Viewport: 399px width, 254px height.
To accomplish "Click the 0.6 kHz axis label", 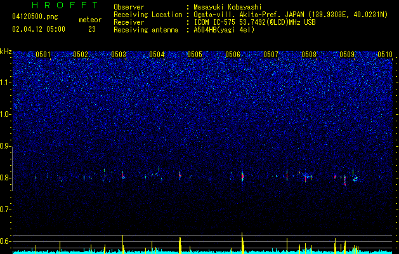I will click(5, 241).
